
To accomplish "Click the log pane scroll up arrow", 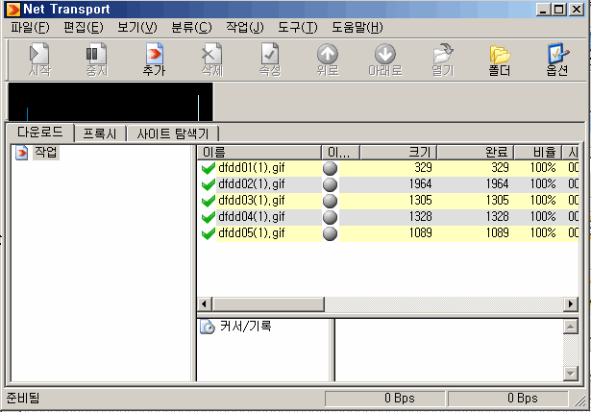I will click(571, 327).
